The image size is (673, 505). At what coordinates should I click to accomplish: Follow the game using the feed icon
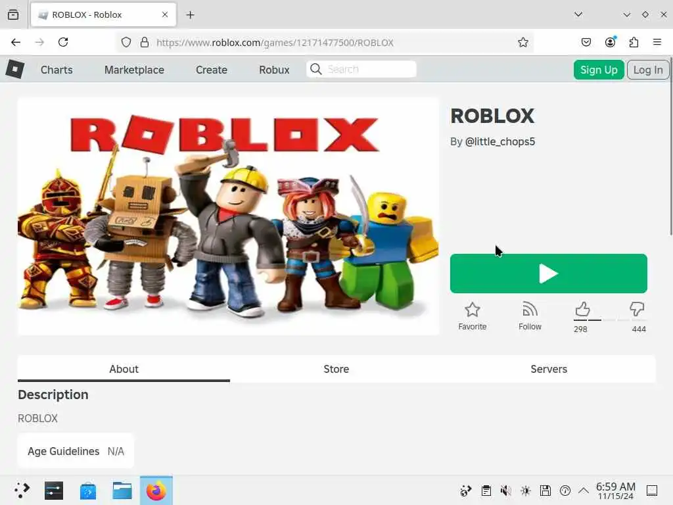click(530, 310)
